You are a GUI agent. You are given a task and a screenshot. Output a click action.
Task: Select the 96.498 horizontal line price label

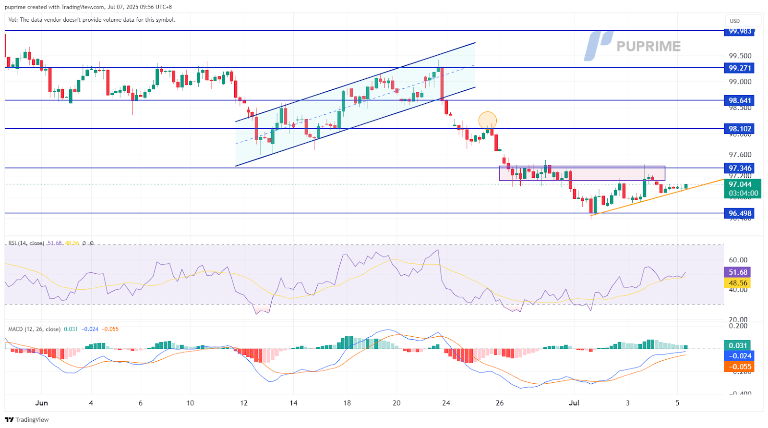739,213
